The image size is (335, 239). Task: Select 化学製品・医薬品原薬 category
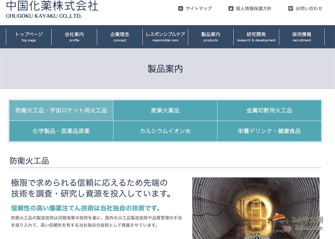[x=61, y=131]
